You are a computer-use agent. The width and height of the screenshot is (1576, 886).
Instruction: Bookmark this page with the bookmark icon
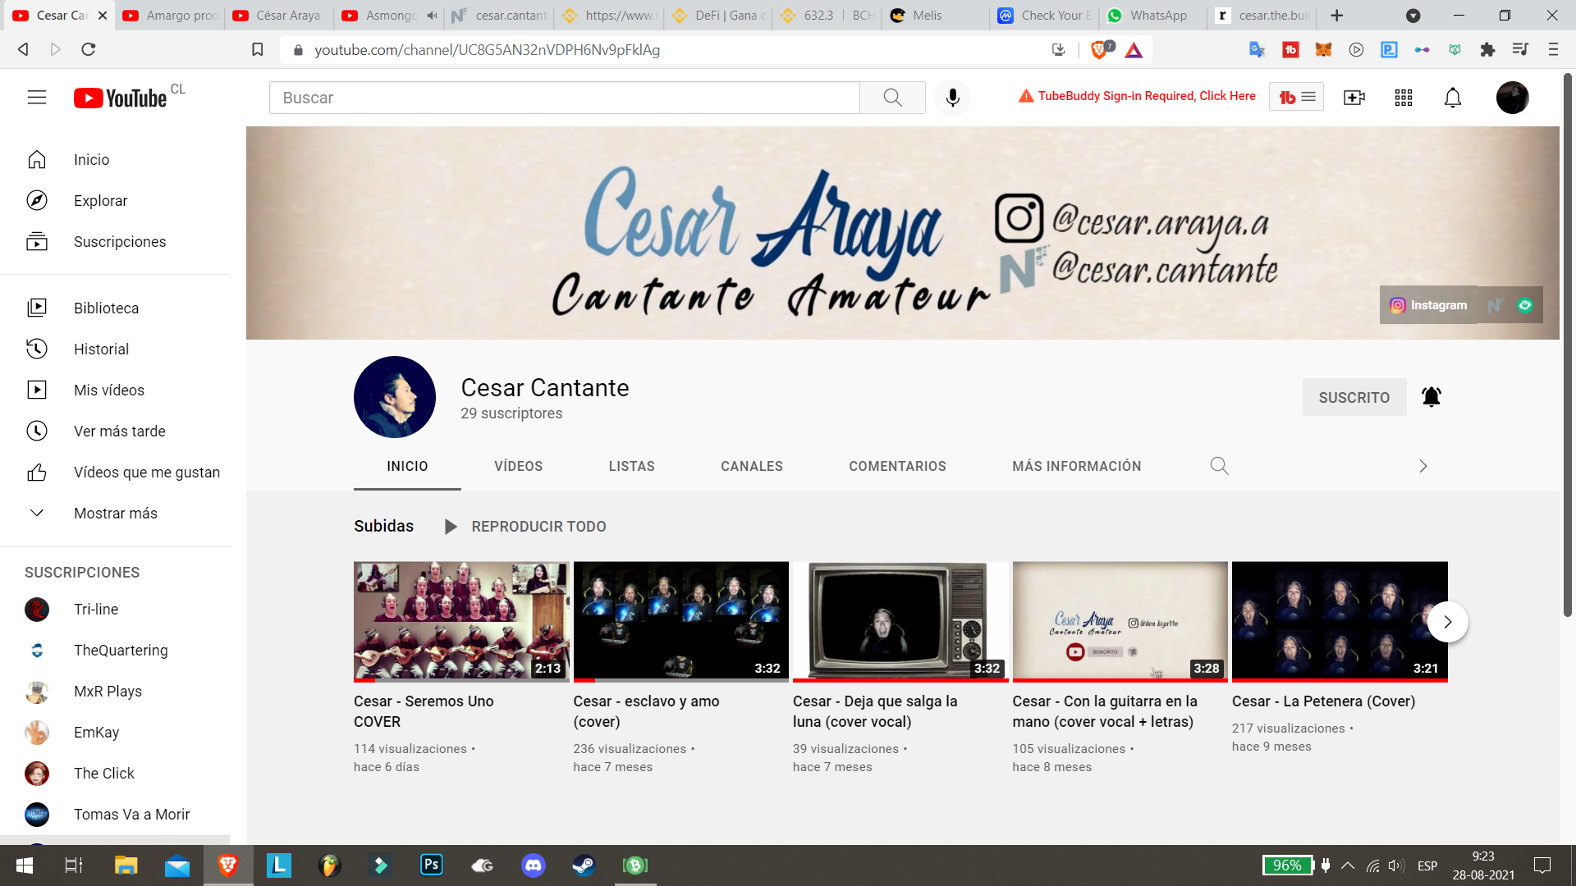tap(257, 49)
